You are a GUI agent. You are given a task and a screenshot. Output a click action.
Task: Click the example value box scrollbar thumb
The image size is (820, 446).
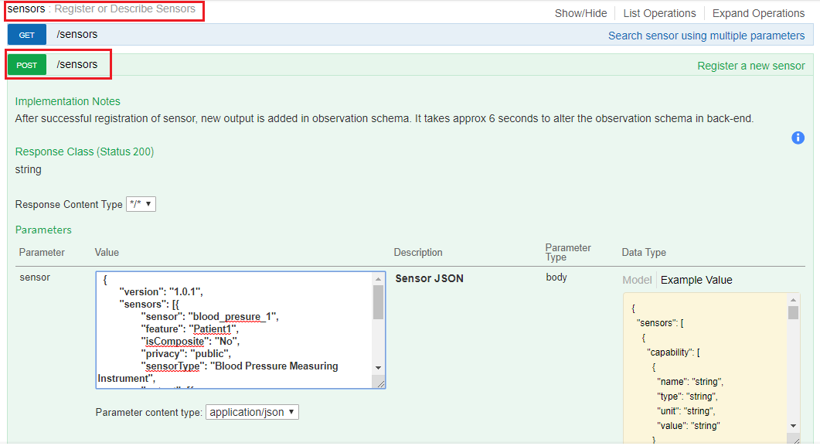793,312
